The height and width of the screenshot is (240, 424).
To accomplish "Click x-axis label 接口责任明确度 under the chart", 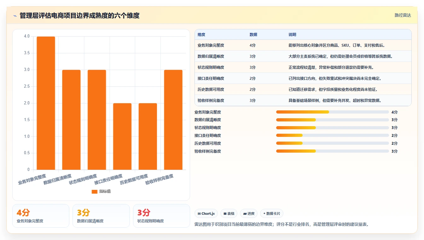I will coord(108,179).
